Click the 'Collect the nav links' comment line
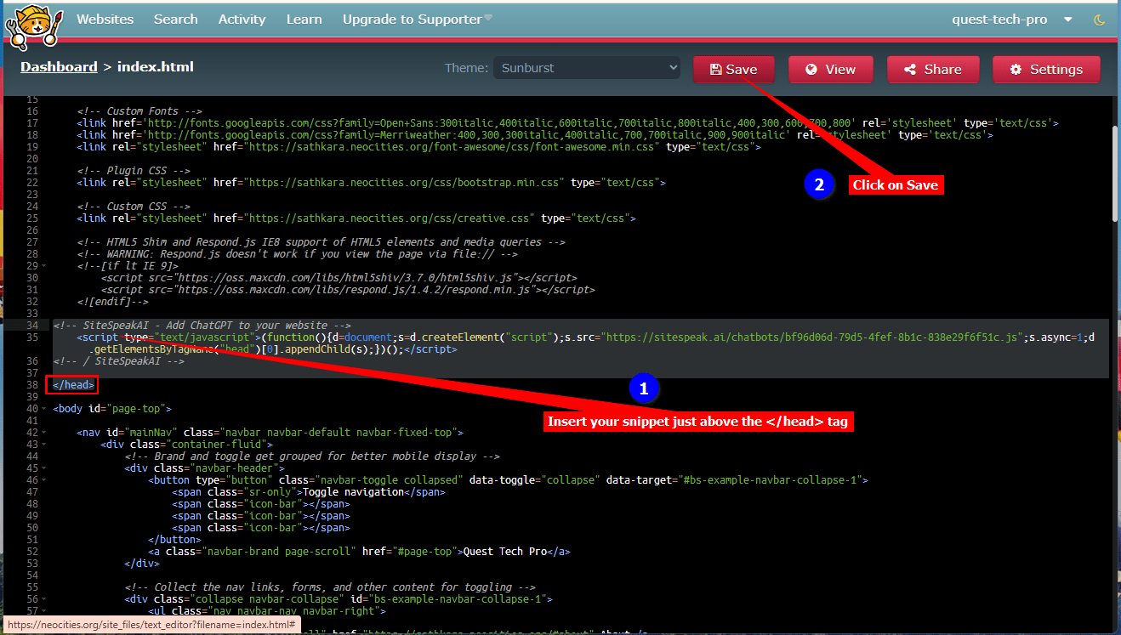Screen dimensions: 1121x635 click(330, 587)
